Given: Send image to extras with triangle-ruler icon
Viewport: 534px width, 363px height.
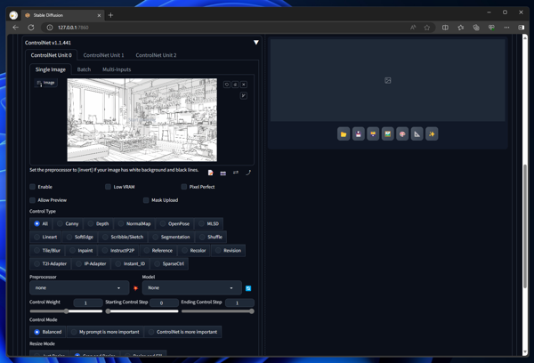Looking at the screenshot, I should coord(417,133).
